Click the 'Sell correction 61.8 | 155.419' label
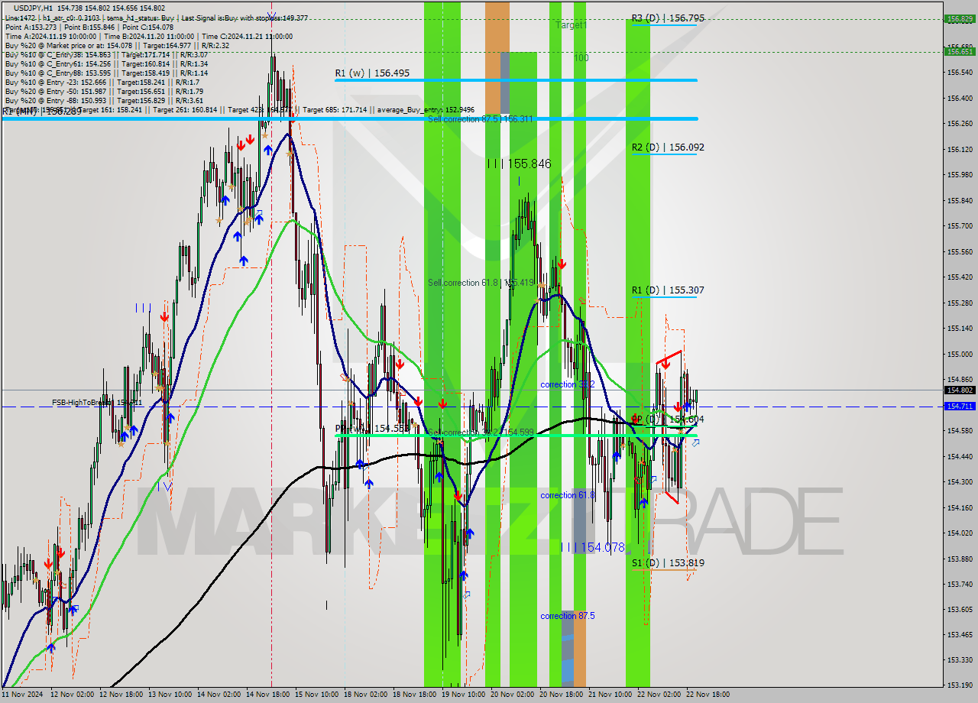Viewport: 978px width, 703px height. click(481, 283)
